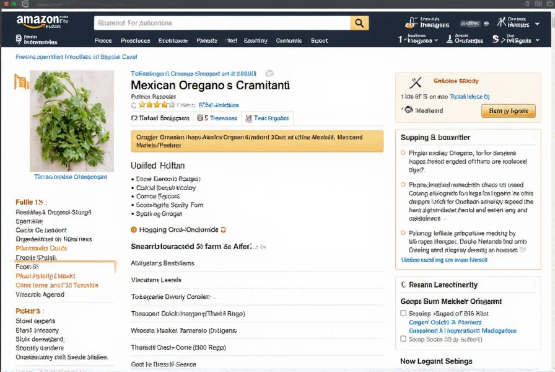The image size is (555, 372).
Task: Open the link below the product image
Action: click(x=71, y=177)
